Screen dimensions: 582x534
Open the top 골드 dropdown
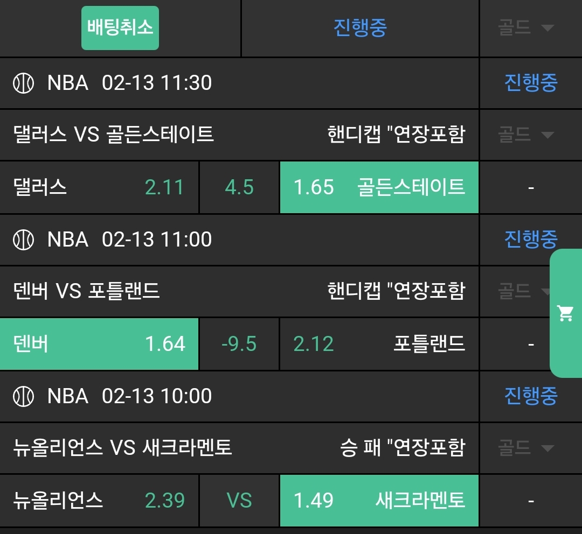click(526, 28)
